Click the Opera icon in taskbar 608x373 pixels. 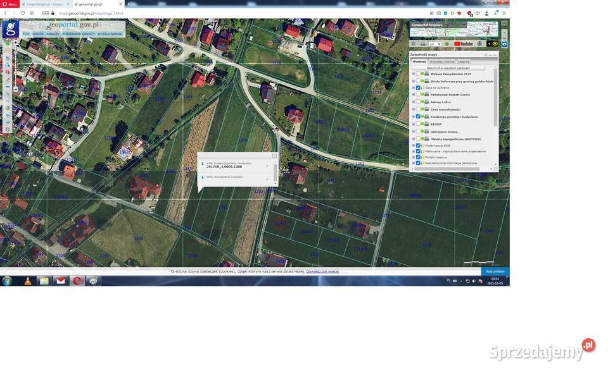77,281
